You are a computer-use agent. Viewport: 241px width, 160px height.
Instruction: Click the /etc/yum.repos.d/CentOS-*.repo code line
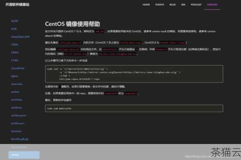pyautogui.click(x=79, y=79)
